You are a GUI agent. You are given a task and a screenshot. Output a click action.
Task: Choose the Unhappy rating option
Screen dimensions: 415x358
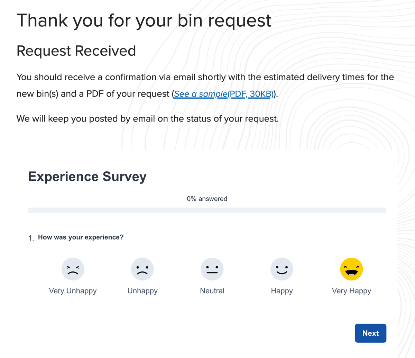pyautogui.click(x=142, y=269)
